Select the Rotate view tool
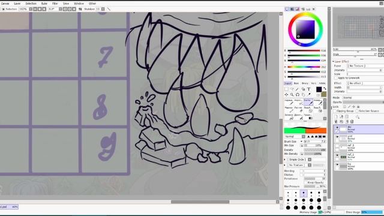The height and width of the screenshot is (216, 384). [x=298, y=95]
